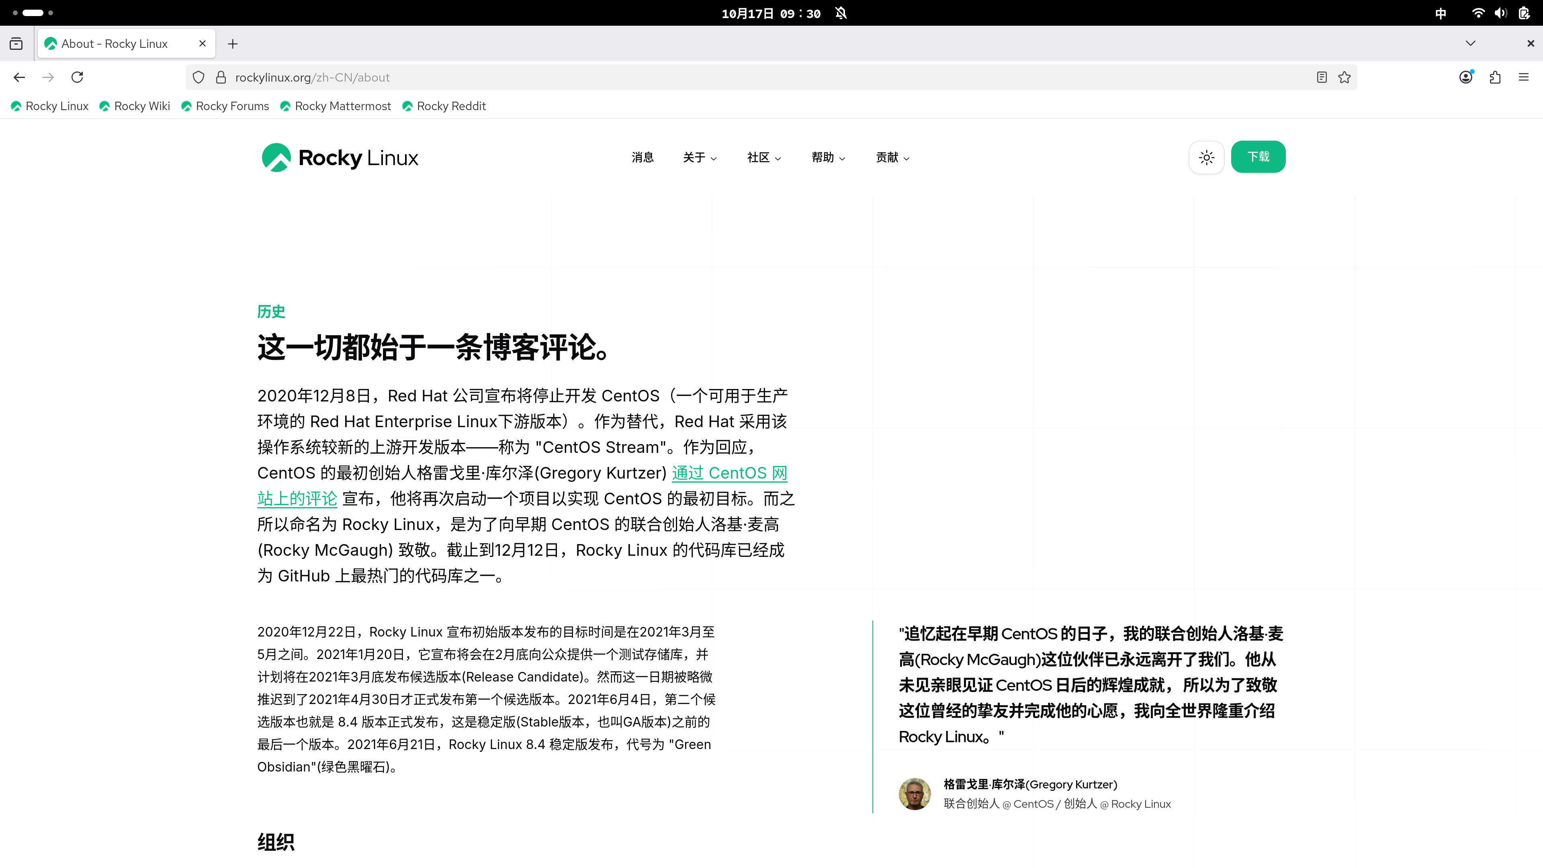Open the tab overview icon left of the tab
1543x868 pixels.
click(16, 44)
